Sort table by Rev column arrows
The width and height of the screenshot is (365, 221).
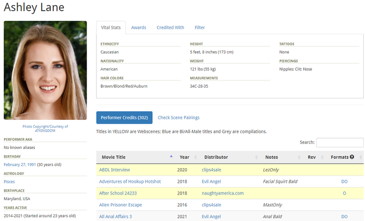[x=322, y=157]
